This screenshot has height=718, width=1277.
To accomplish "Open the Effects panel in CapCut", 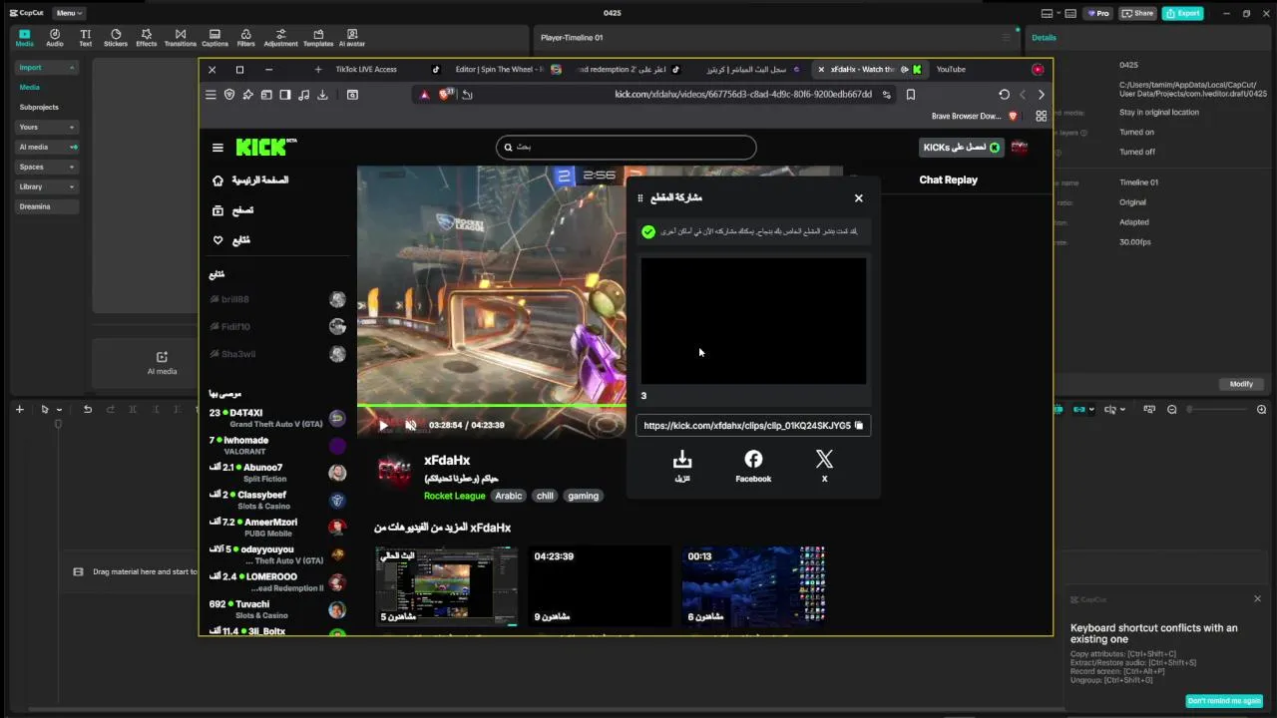I will click(146, 37).
